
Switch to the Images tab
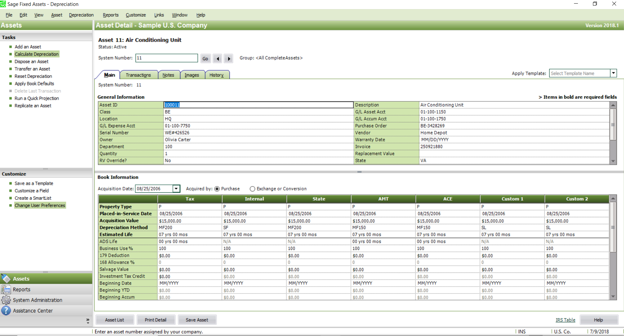coord(192,75)
